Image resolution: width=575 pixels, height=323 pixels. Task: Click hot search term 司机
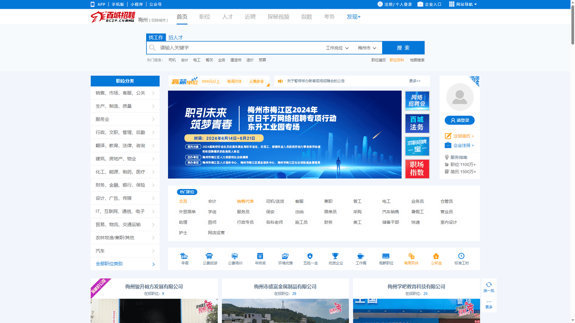172,60
